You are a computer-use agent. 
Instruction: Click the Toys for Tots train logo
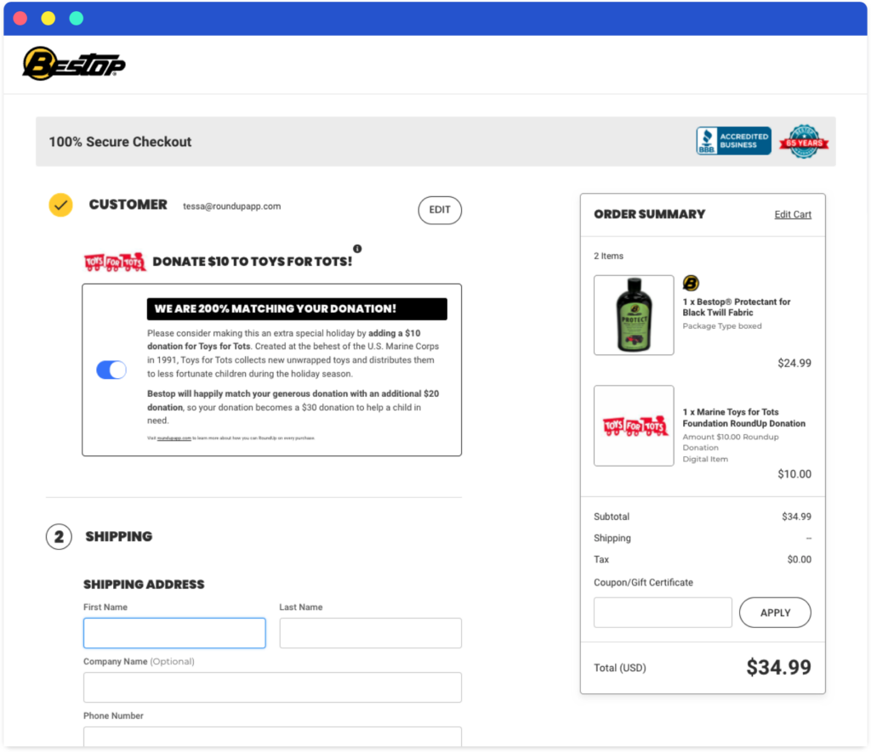pos(115,262)
